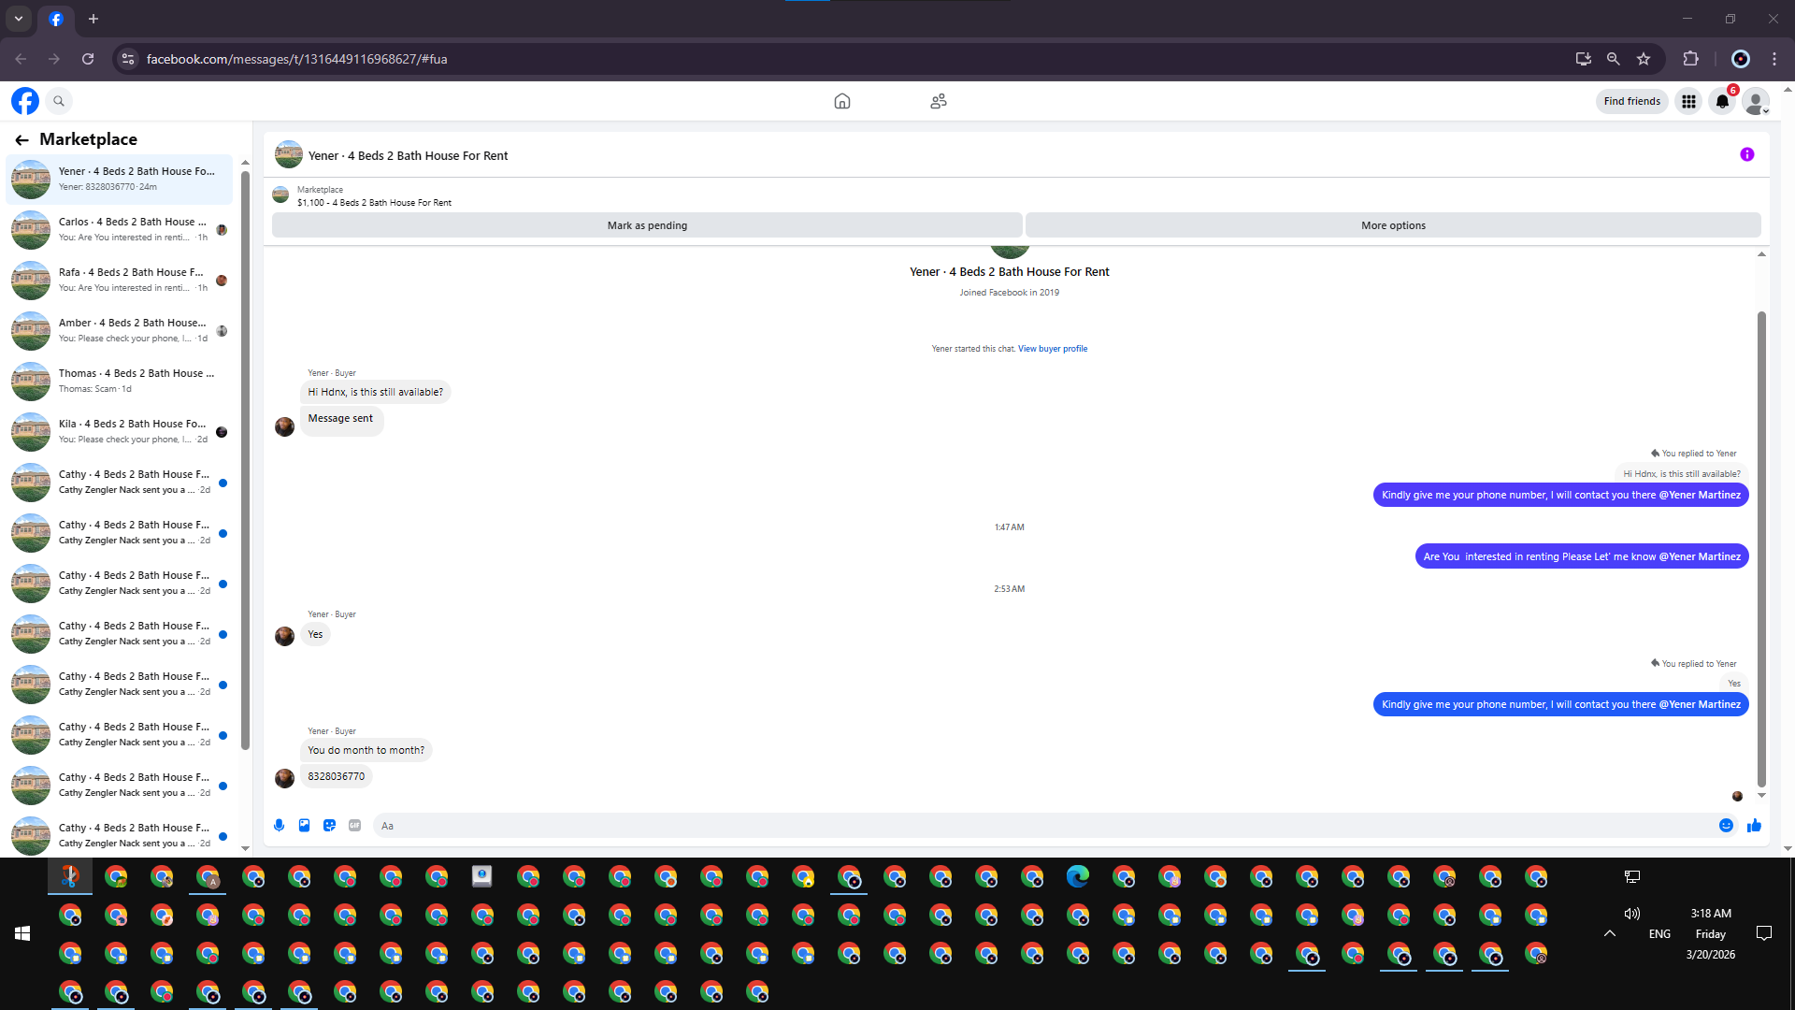1795x1010 pixels.
Task: Open conversation information purple icon
Action: (x=1746, y=154)
